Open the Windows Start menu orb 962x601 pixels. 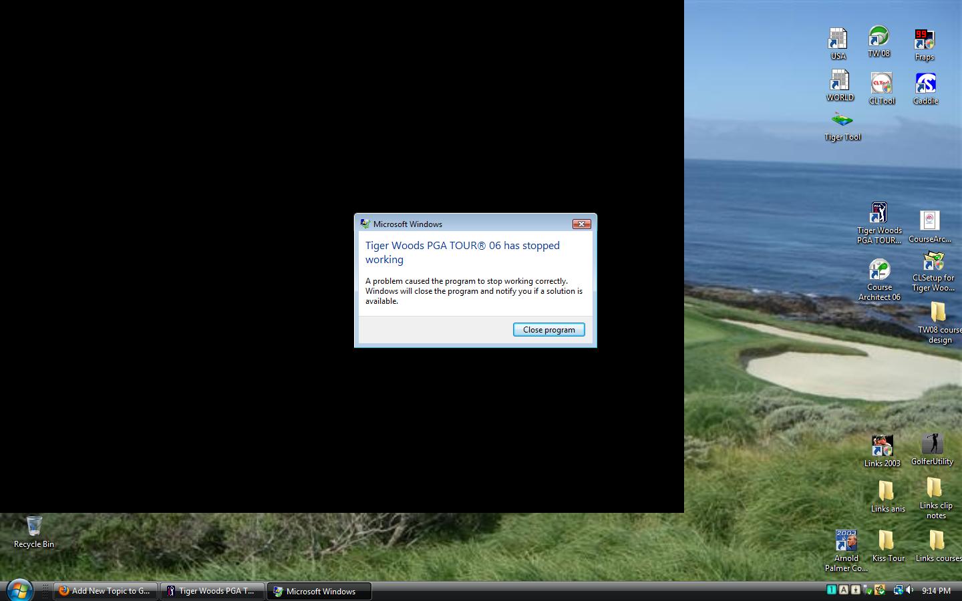coord(19,590)
